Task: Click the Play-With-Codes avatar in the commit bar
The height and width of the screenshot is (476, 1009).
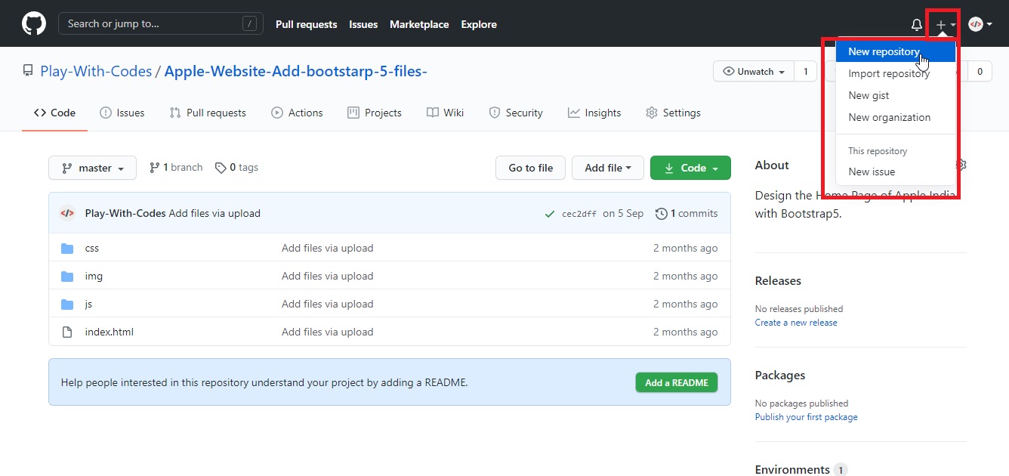Action: click(67, 213)
